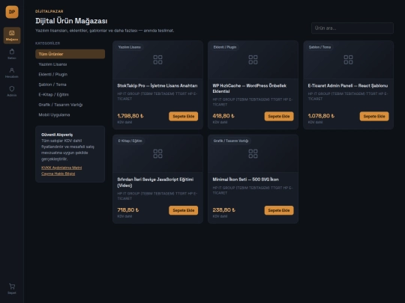405x303 pixels.
Task: Add E-Ticaret Admin Paneli to cart
Action: [x=374, y=117]
